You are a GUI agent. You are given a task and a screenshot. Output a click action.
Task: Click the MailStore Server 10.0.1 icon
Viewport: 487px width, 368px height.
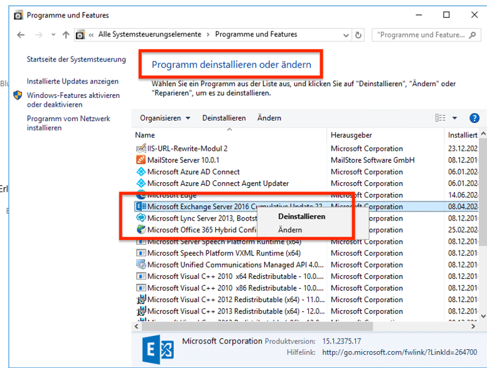[141, 160]
